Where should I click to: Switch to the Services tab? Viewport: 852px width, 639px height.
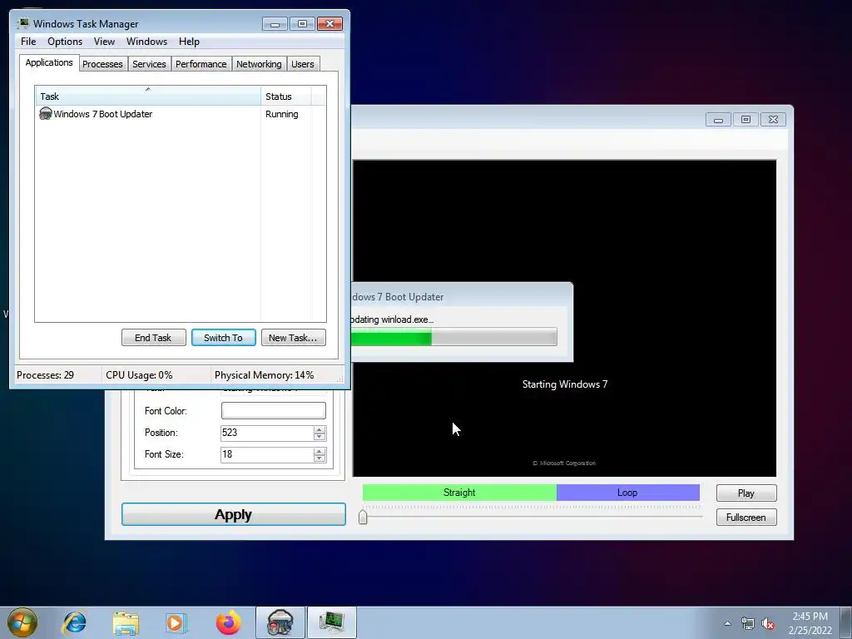coord(149,64)
